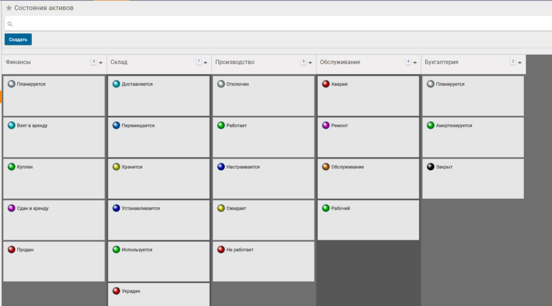Click the orange ball of the Обслуживание card
Screen dimensions: 552x306
[x=326, y=166]
